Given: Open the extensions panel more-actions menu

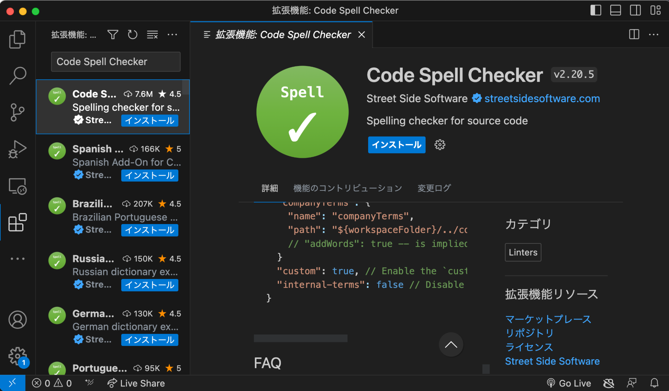Looking at the screenshot, I should [x=172, y=34].
